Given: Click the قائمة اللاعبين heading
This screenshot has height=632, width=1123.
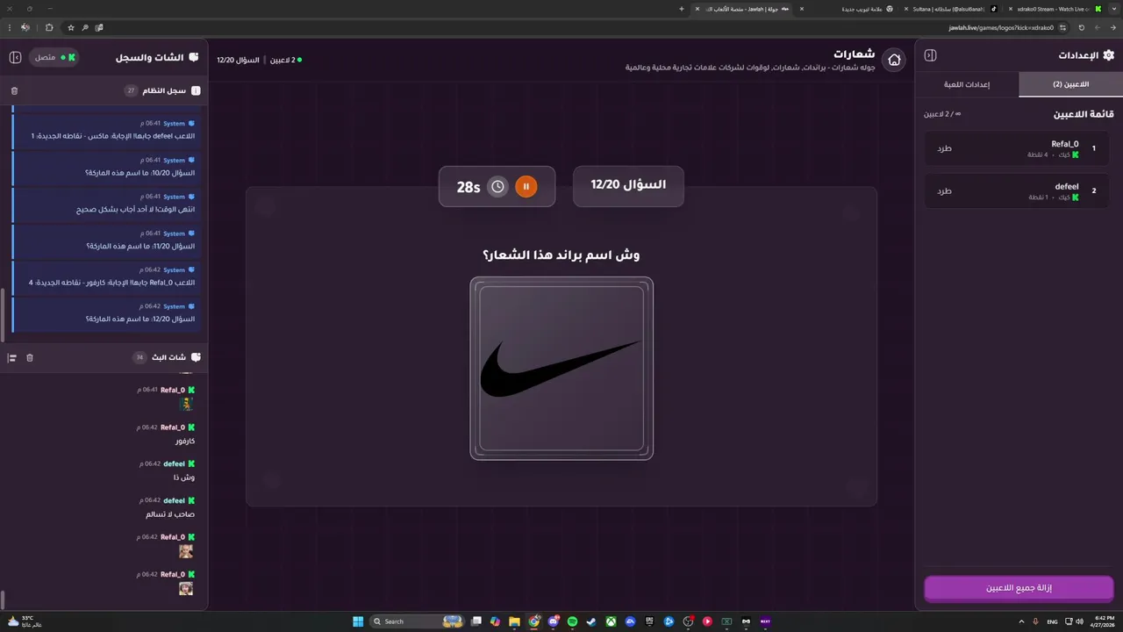Looking at the screenshot, I should pyautogui.click(x=1084, y=114).
